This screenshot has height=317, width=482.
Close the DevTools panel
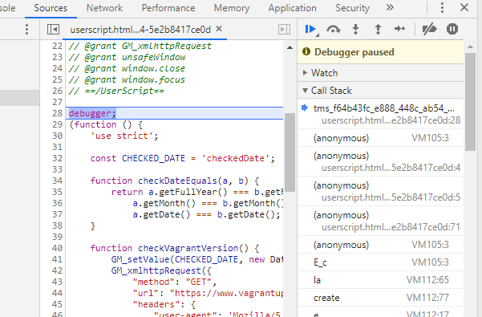(x=464, y=7)
